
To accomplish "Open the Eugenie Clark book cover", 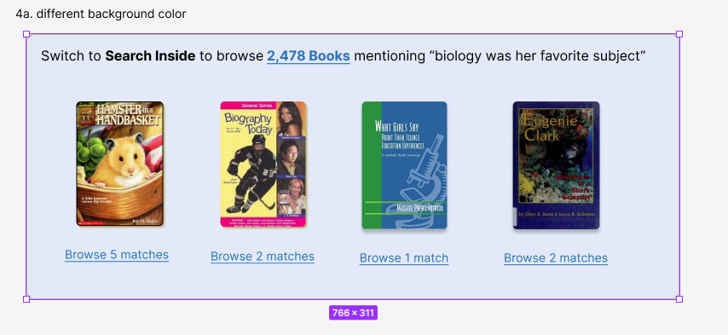I will (556, 165).
